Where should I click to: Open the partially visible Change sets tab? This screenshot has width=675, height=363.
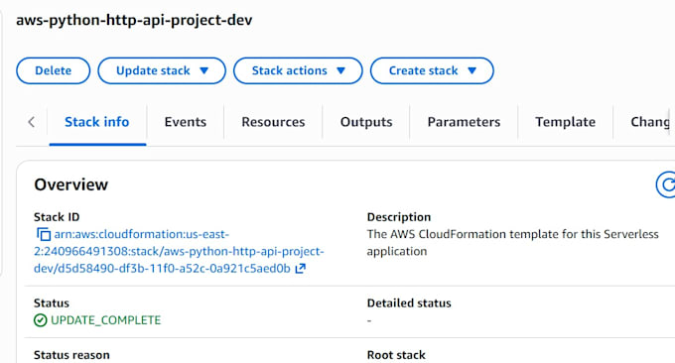[x=650, y=122]
